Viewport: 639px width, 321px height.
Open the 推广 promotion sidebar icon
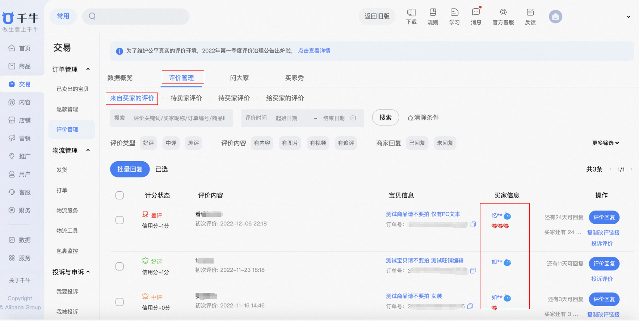pos(12,156)
